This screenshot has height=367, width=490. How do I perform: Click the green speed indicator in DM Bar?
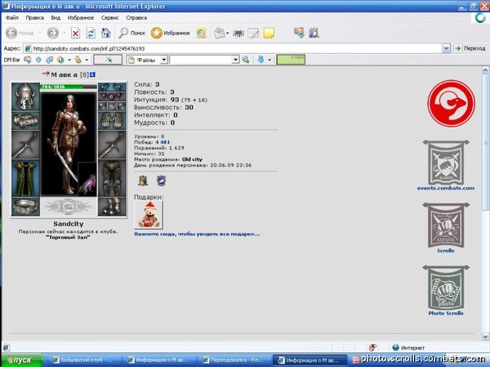(x=291, y=60)
